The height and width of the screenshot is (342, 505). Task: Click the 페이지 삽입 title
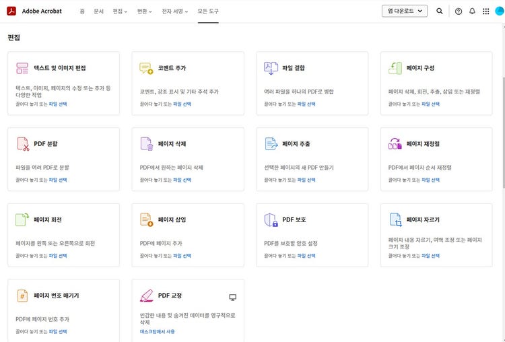coord(172,219)
